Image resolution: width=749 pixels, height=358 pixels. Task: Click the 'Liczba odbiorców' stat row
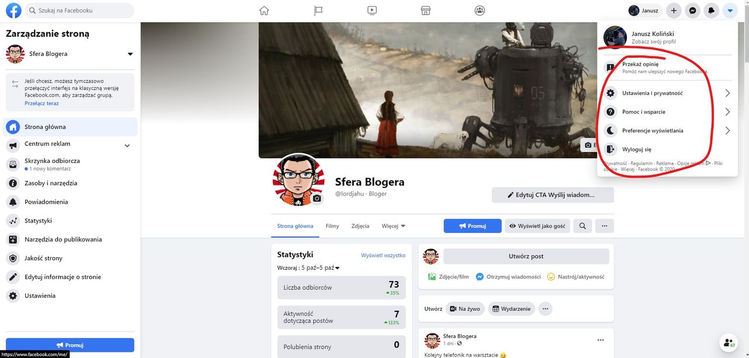tap(341, 287)
